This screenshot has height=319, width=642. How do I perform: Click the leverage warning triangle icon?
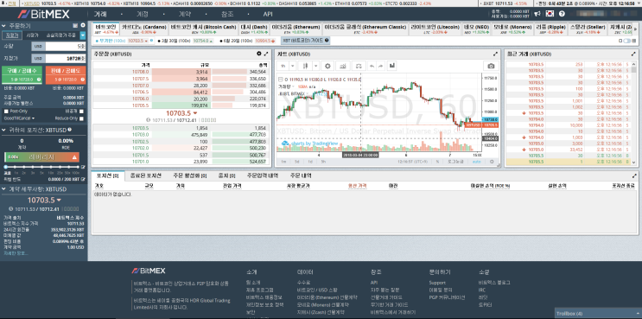point(74,157)
